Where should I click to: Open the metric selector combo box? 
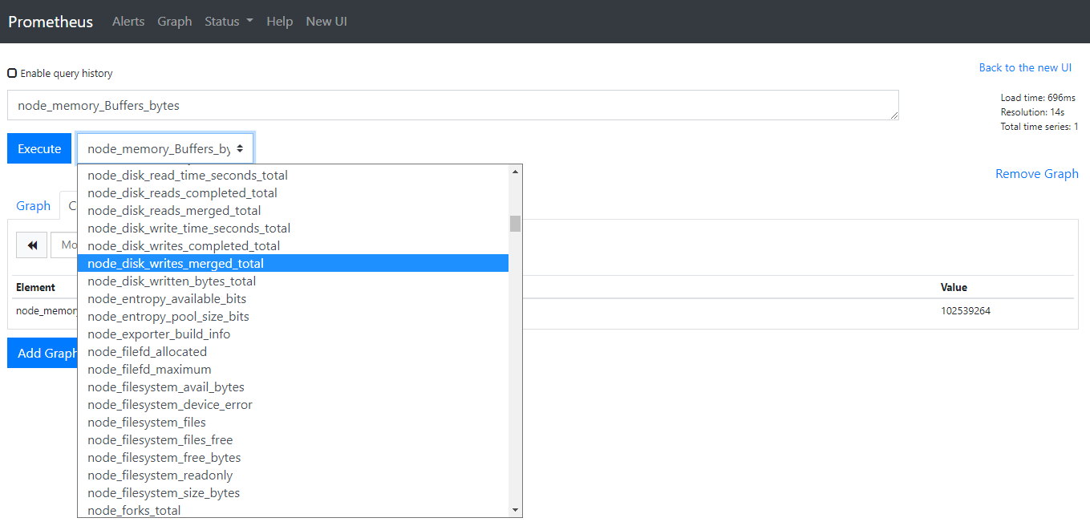(165, 148)
